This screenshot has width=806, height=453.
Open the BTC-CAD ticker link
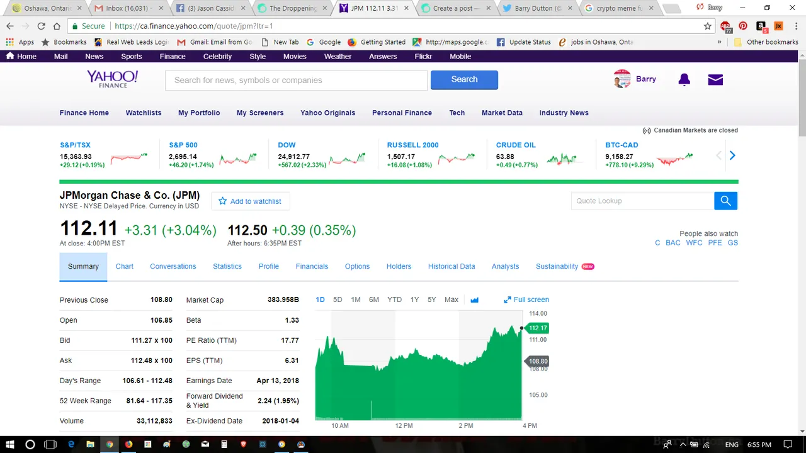pos(622,145)
